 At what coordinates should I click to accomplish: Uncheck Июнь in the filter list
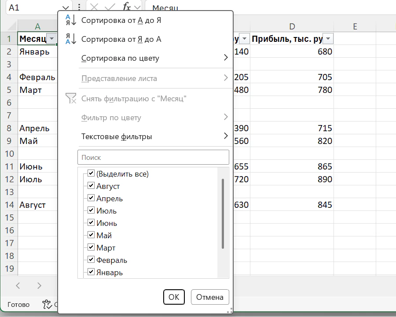point(91,223)
